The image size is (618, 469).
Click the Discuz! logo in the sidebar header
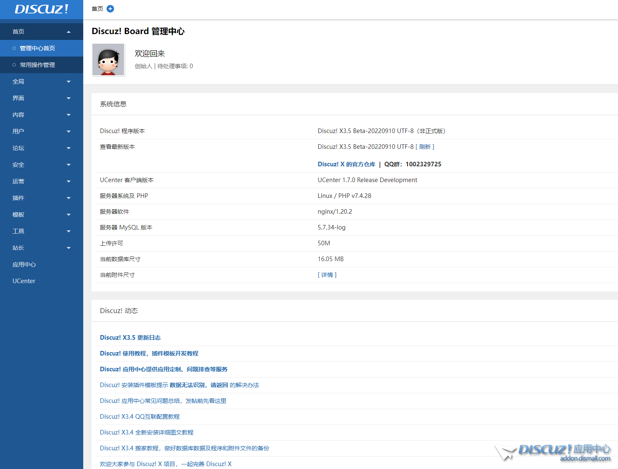point(42,9)
